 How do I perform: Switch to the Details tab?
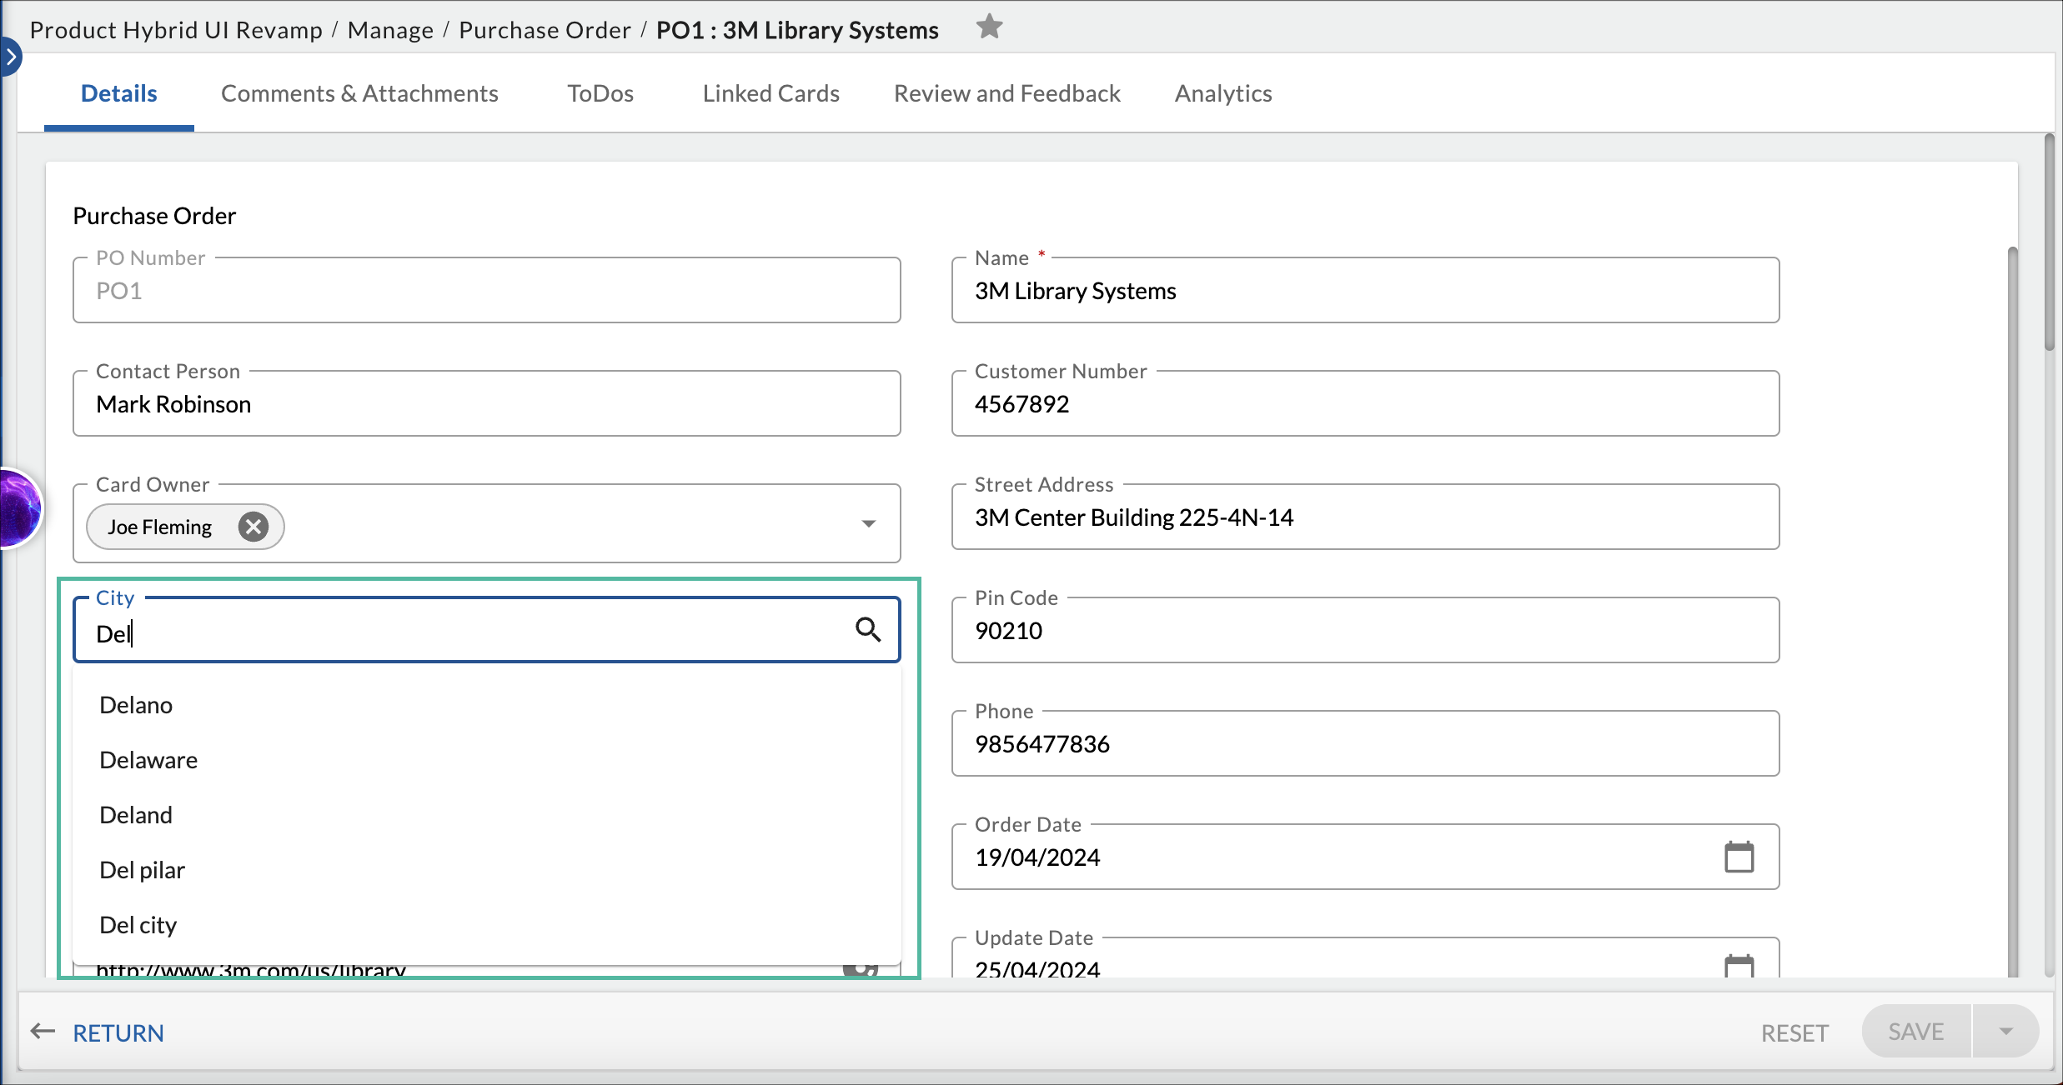pyautogui.click(x=119, y=93)
